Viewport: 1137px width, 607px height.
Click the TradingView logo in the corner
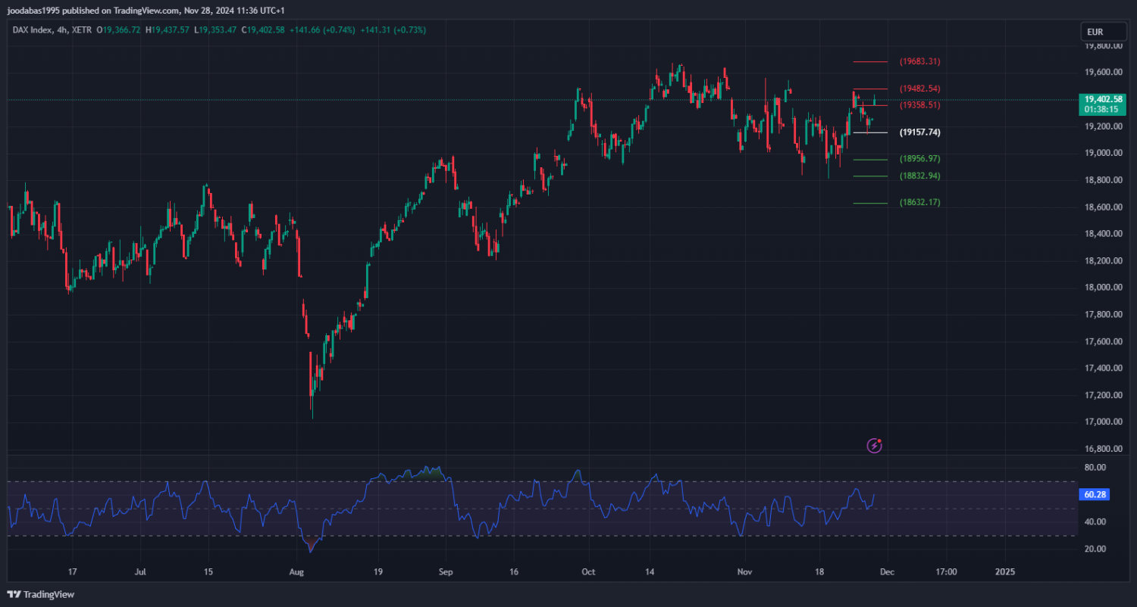[x=42, y=594]
